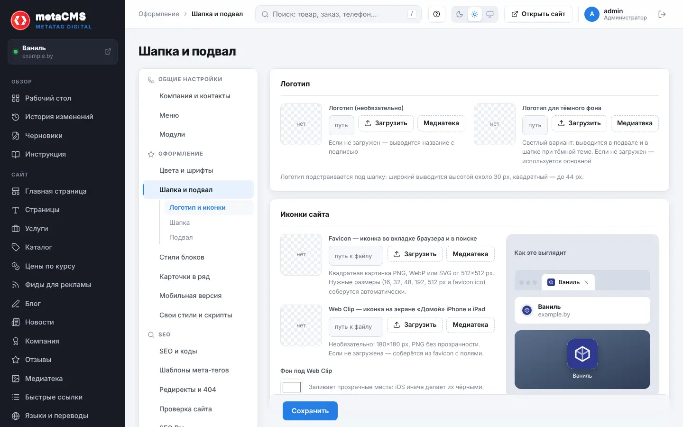The width and height of the screenshot is (683, 427).
Task: Select Модули settings item
Action: [x=198, y=134]
